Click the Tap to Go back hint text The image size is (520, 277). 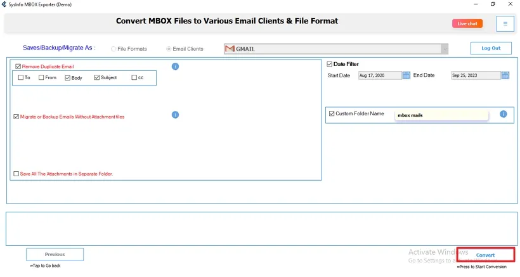click(x=46, y=266)
